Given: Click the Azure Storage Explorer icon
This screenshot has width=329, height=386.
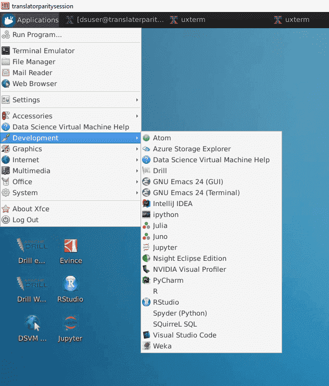Looking at the screenshot, I should (146, 149).
